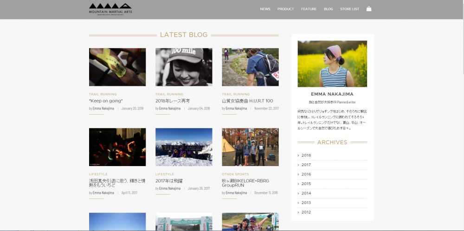Open the NEWS menu item
Screen dimensions: 464x231
(265, 9)
